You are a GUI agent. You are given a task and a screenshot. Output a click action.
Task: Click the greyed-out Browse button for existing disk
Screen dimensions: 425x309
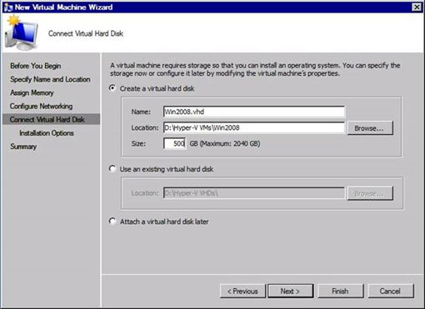(x=370, y=193)
